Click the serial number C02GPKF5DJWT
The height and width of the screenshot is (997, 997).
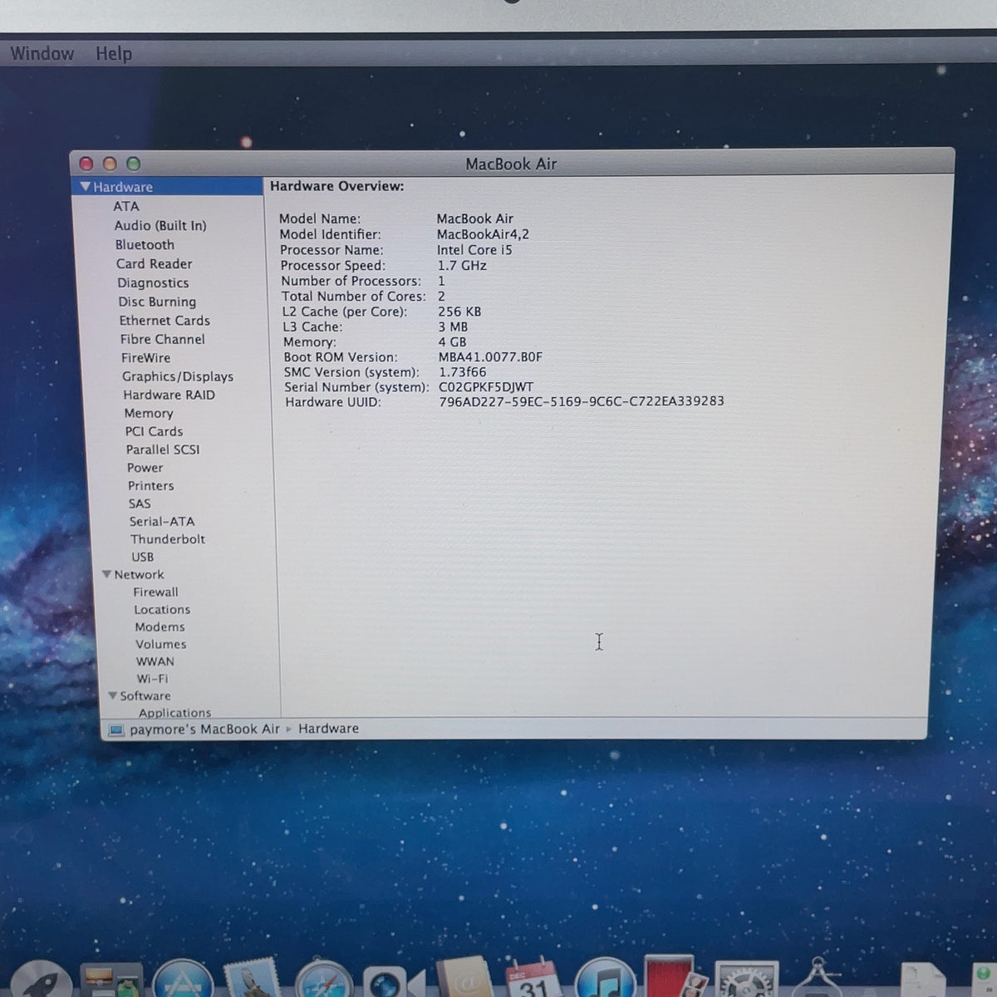click(486, 387)
